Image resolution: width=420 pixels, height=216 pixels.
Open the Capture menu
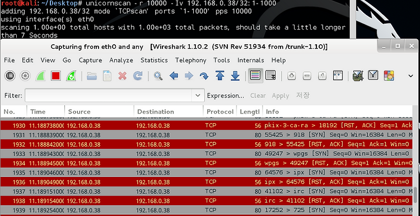[x=90, y=60]
